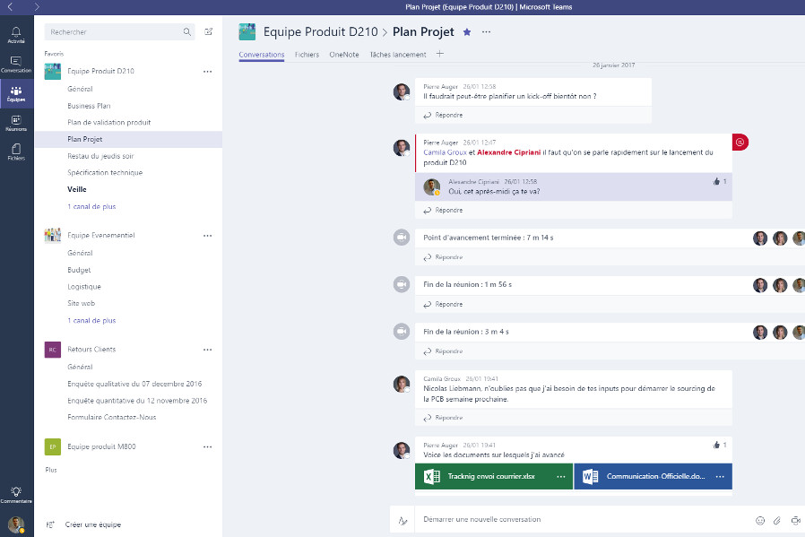Click the video icon for Point d'avancement
The height and width of the screenshot is (537, 805).
coord(402,238)
